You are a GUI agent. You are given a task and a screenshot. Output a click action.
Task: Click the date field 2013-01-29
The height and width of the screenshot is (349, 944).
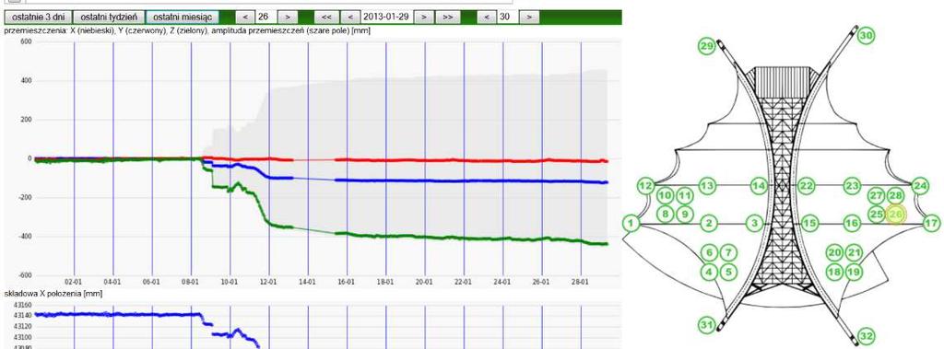[387, 17]
